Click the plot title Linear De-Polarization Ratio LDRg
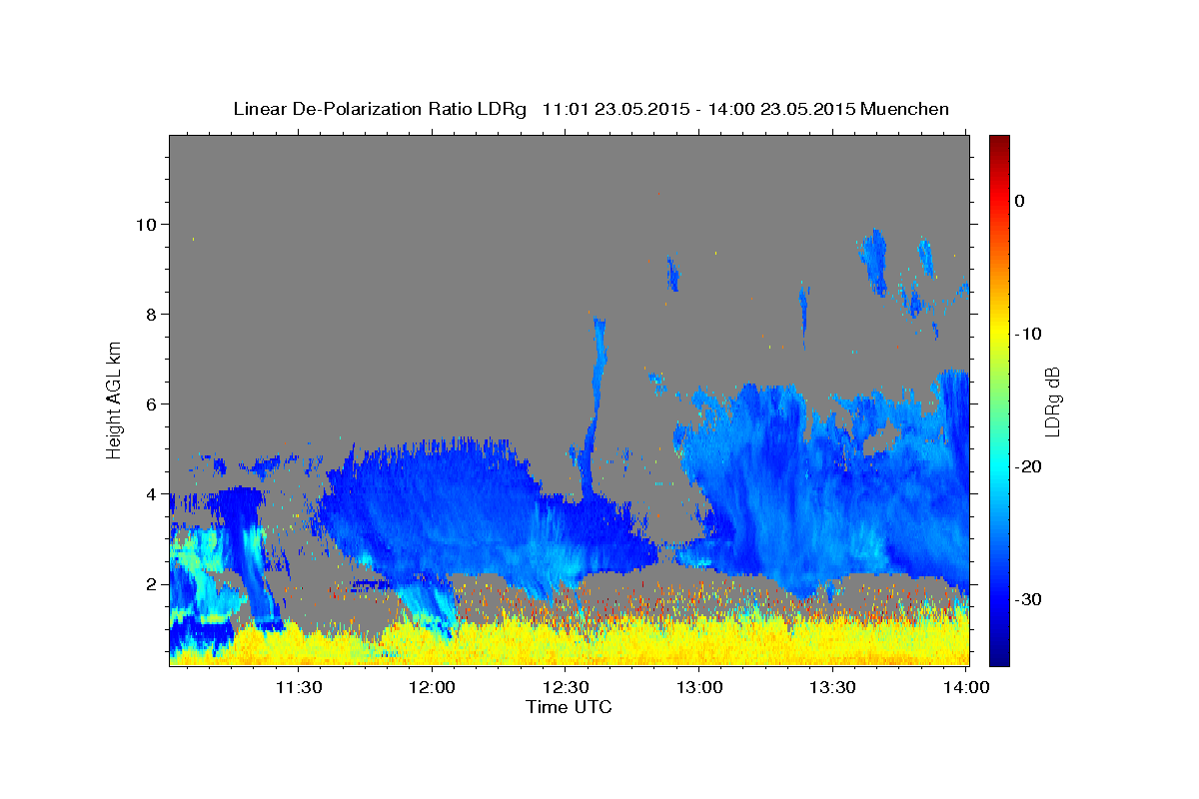The width and height of the screenshot is (1199, 799). pos(380,109)
